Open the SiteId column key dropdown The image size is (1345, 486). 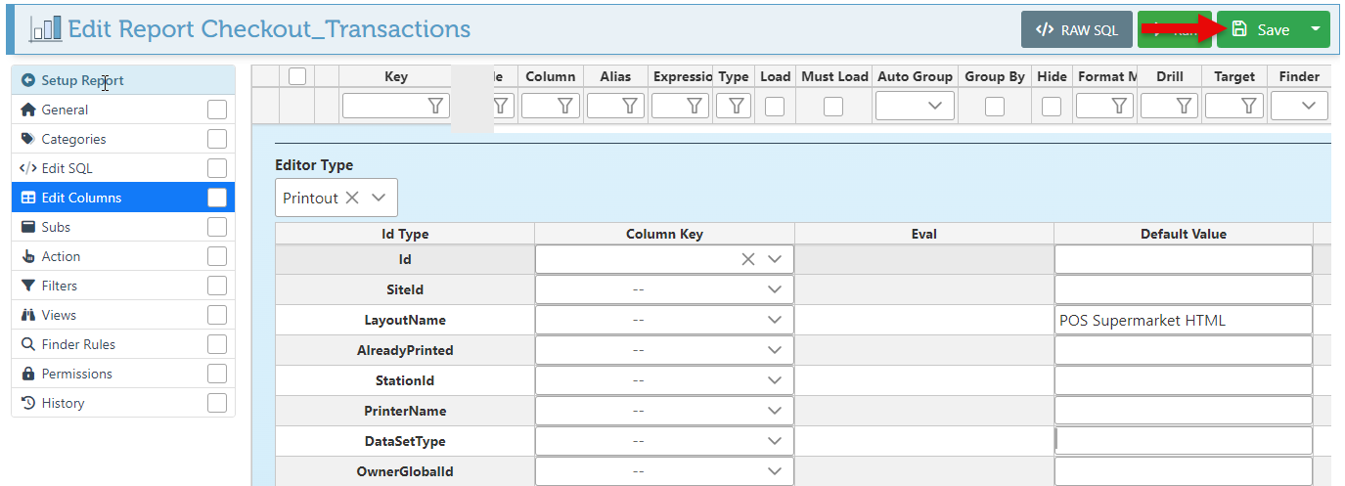click(x=775, y=289)
